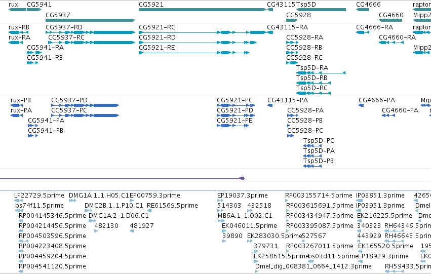
Task: Select protein CG5921-PC
Action: (236, 105)
